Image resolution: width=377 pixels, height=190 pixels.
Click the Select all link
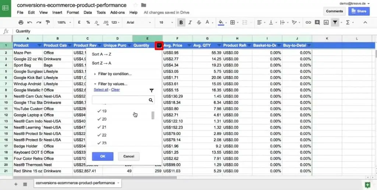(101, 90)
